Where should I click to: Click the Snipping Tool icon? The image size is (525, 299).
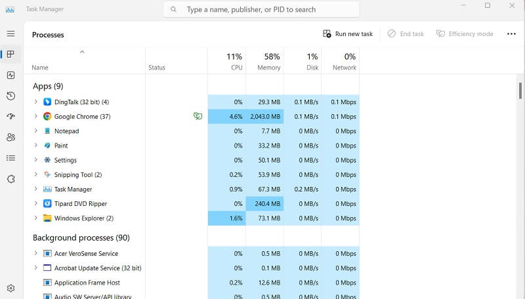coord(47,174)
